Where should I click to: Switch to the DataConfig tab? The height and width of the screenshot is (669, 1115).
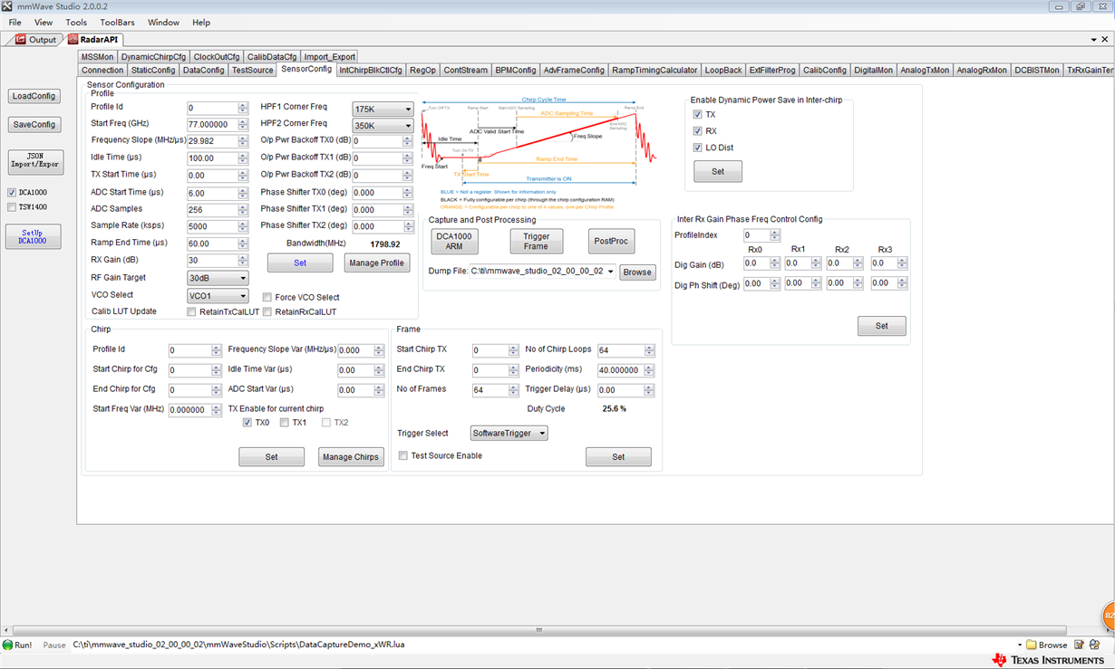(203, 70)
